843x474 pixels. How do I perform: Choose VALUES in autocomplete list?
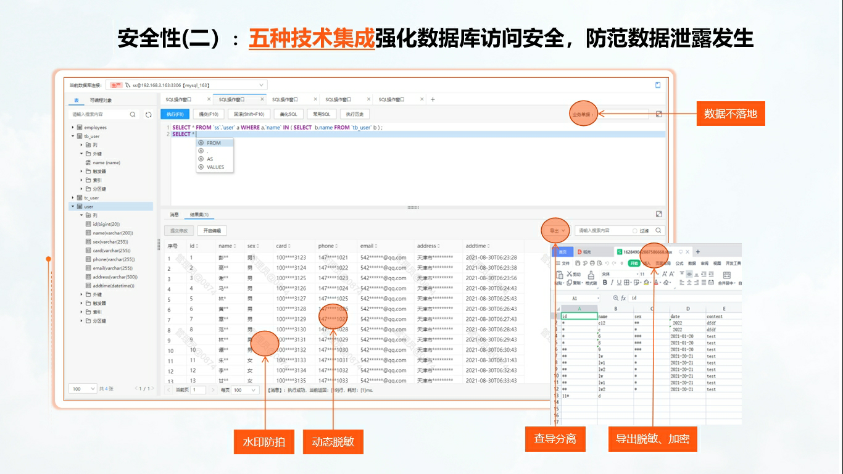pyautogui.click(x=215, y=167)
